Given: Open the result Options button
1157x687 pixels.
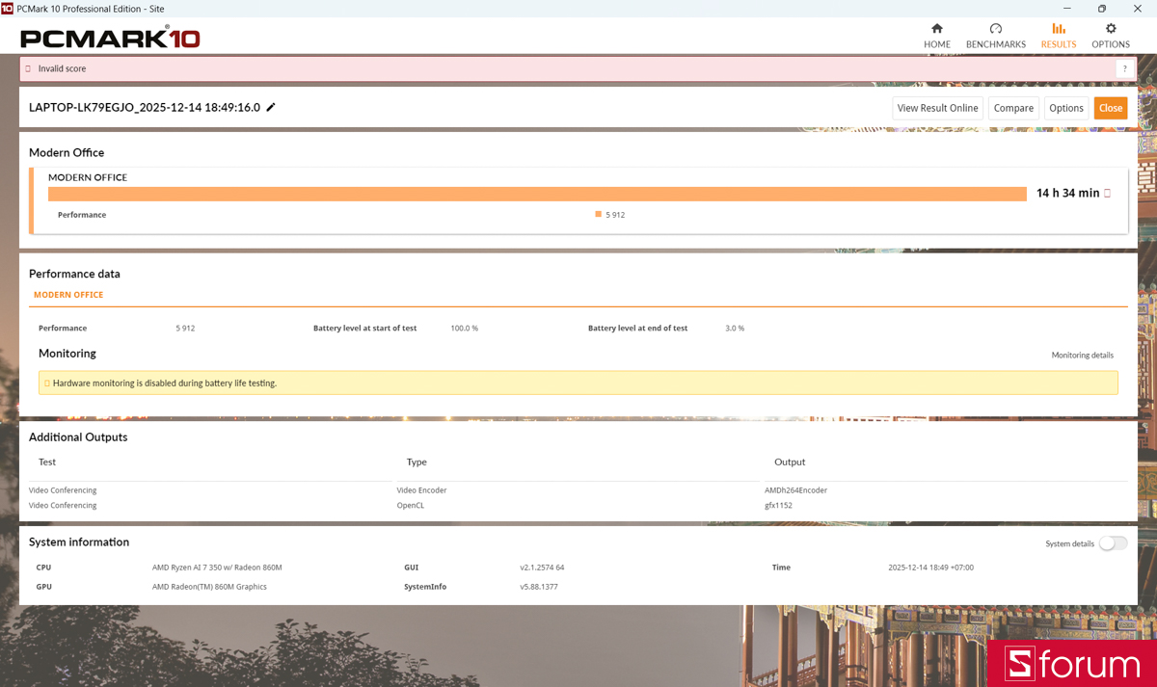Looking at the screenshot, I should [x=1065, y=108].
